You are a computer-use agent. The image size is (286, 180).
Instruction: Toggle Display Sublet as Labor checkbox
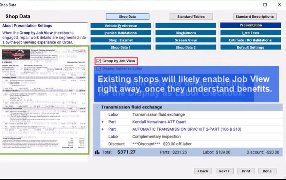click(x=98, y=69)
